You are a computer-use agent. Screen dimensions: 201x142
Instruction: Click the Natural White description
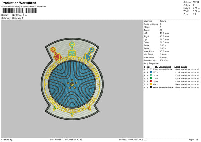[x=165, y=69]
